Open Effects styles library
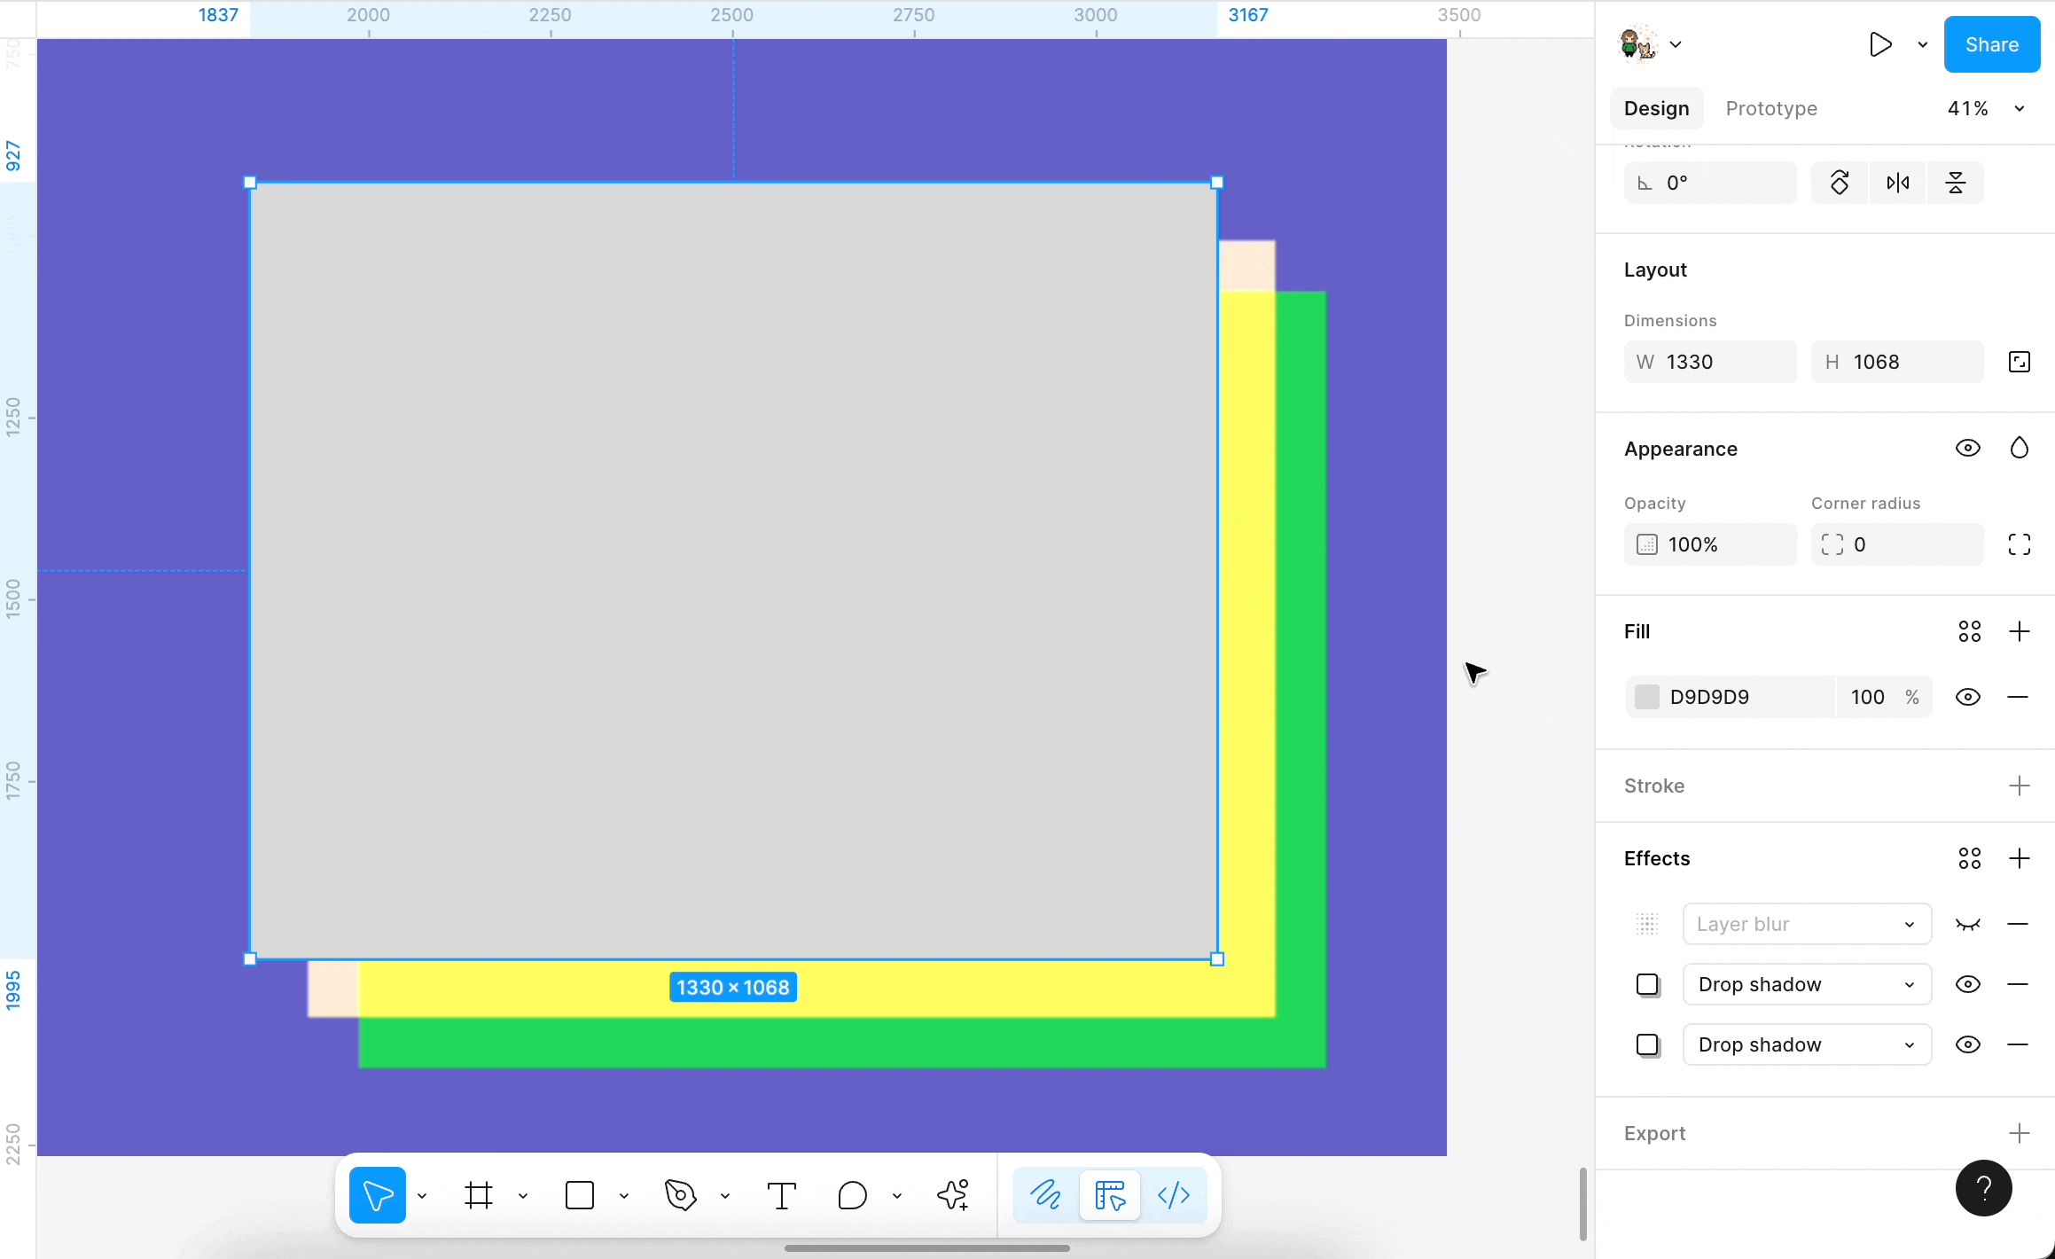The height and width of the screenshot is (1259, 2055). (x=1970, y=858)
